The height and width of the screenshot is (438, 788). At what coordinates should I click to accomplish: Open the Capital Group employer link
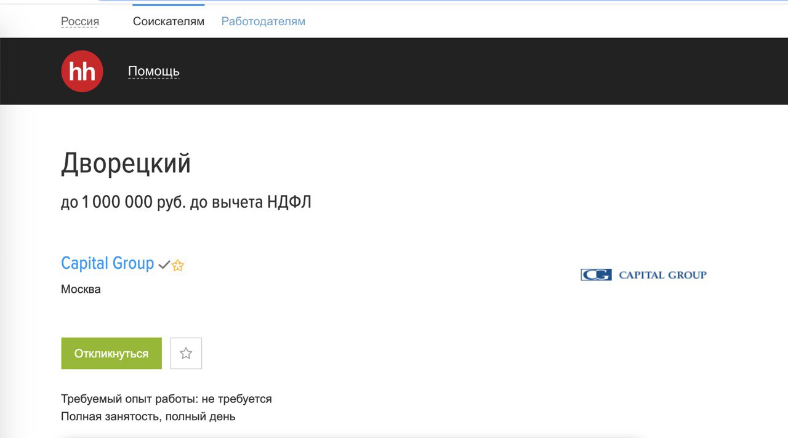point(108,263)
